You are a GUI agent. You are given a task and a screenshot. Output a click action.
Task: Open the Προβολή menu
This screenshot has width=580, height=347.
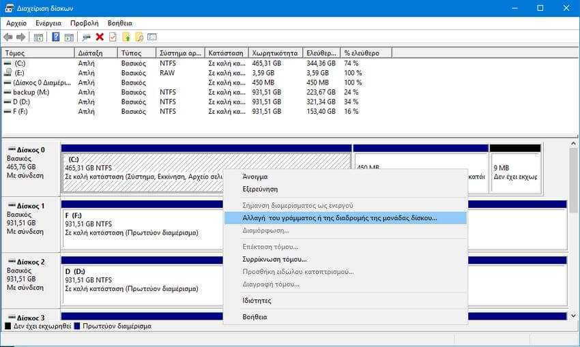[85, 23]
